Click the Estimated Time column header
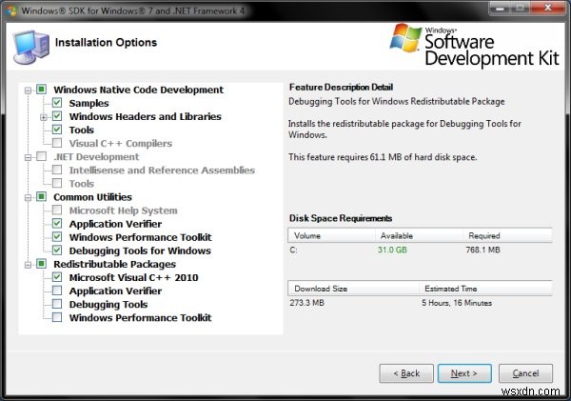Screen dimensions: 571x401 point(485,289)
